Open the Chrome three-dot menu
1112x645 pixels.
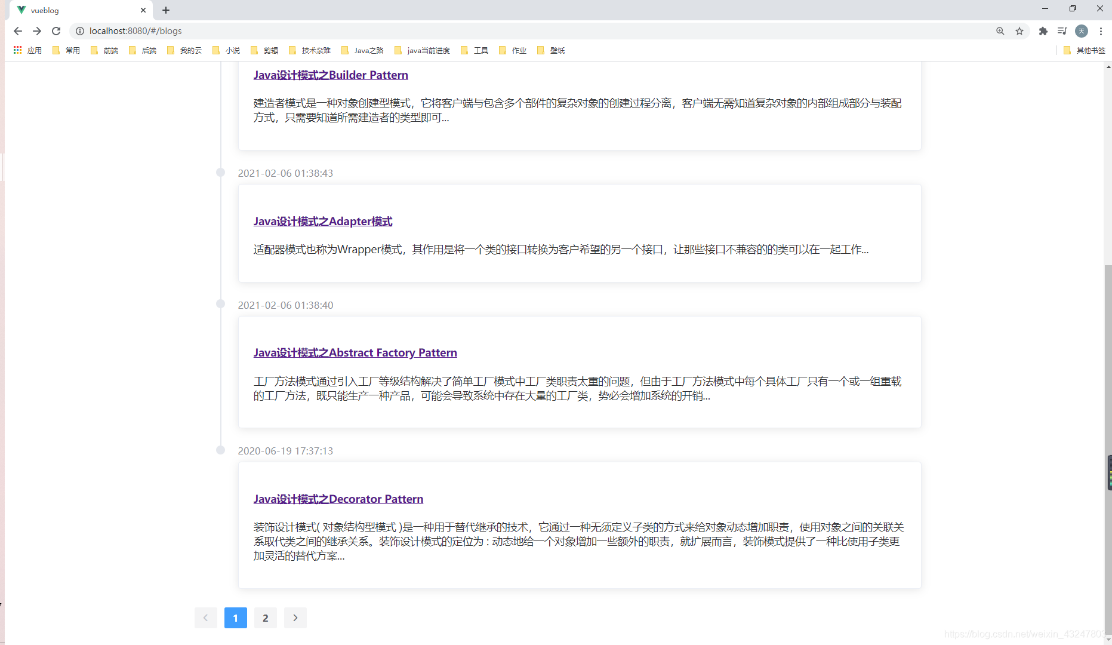(x=1101, y=31)
